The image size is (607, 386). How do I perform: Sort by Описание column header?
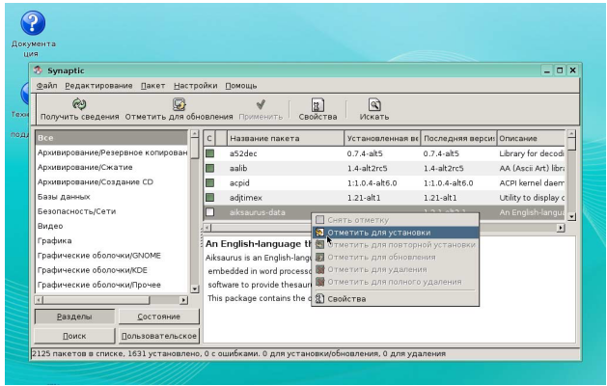(x=531, y=138)
